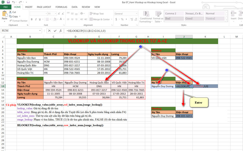This screenshot has height=151, width=243.
Task: Click the Increase Font Size icon
Action: click(x=59, y=14)
